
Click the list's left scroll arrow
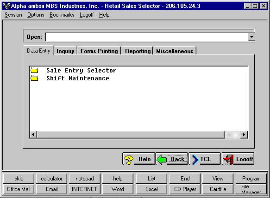[33, 134]
